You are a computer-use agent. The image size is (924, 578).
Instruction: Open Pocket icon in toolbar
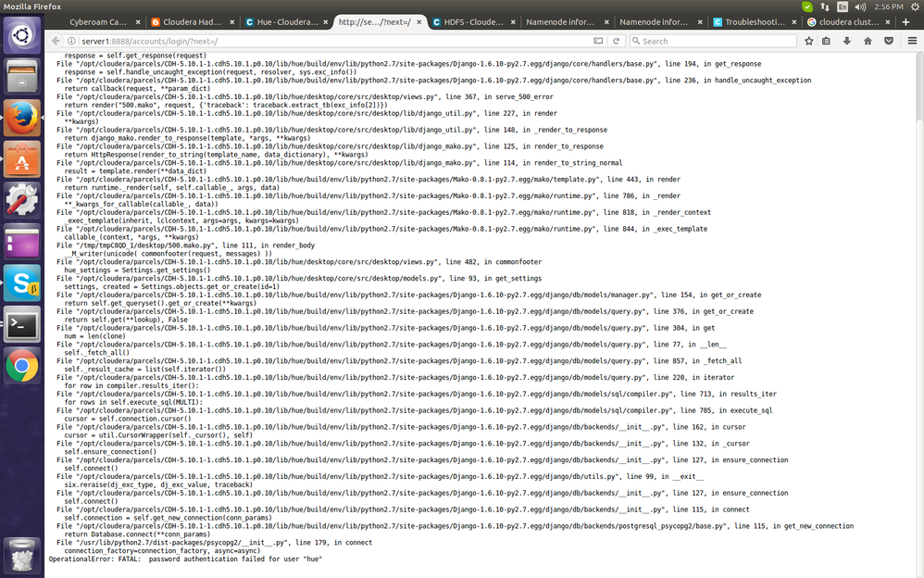click(x=889, y=41)
